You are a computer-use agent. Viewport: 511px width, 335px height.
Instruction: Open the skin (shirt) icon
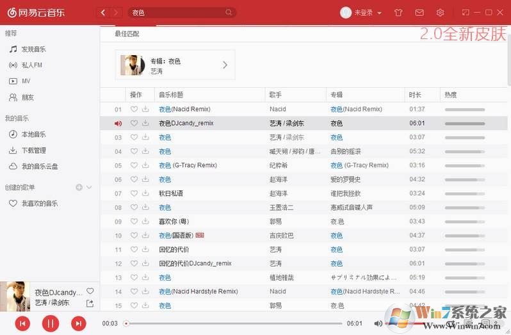click(398, 13)
